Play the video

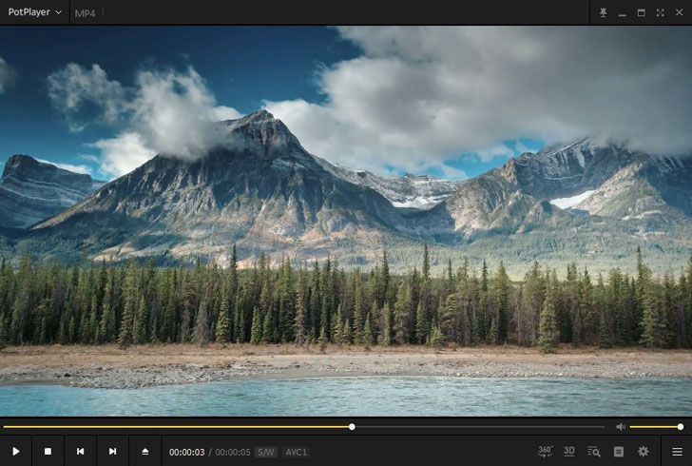[16, 451]
